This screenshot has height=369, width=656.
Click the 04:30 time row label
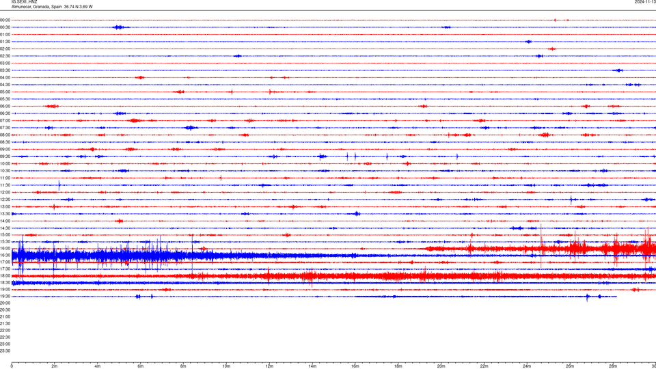click(x=5, y=85)
